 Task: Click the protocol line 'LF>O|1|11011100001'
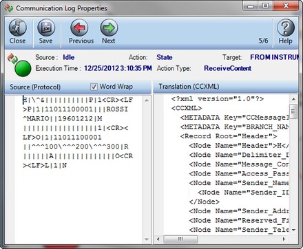(62, 138)
